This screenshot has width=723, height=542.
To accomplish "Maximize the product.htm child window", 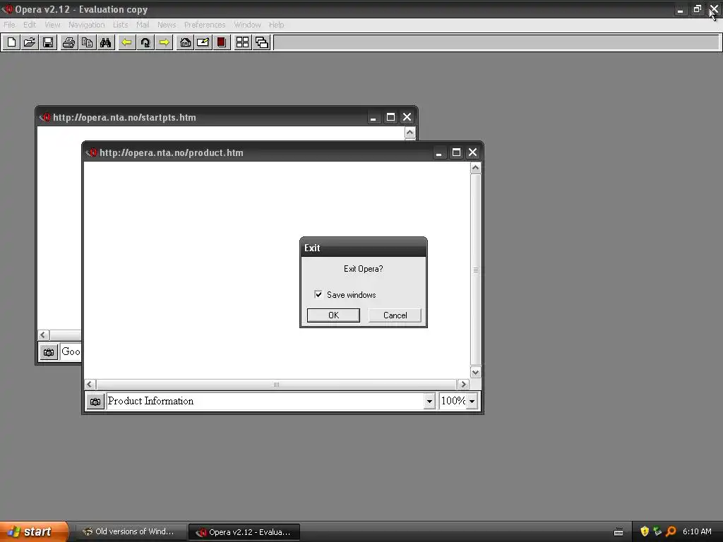I will 456,152.
